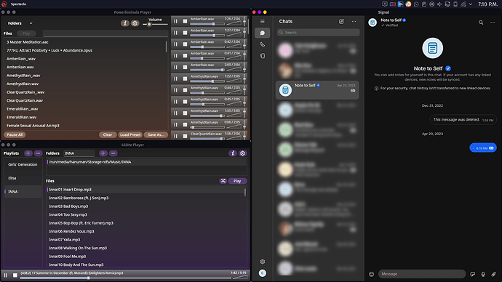Select AmberRain_.wav in file list
The height and width of the screenshot is (282, 502).
click(x=85, y=59)
